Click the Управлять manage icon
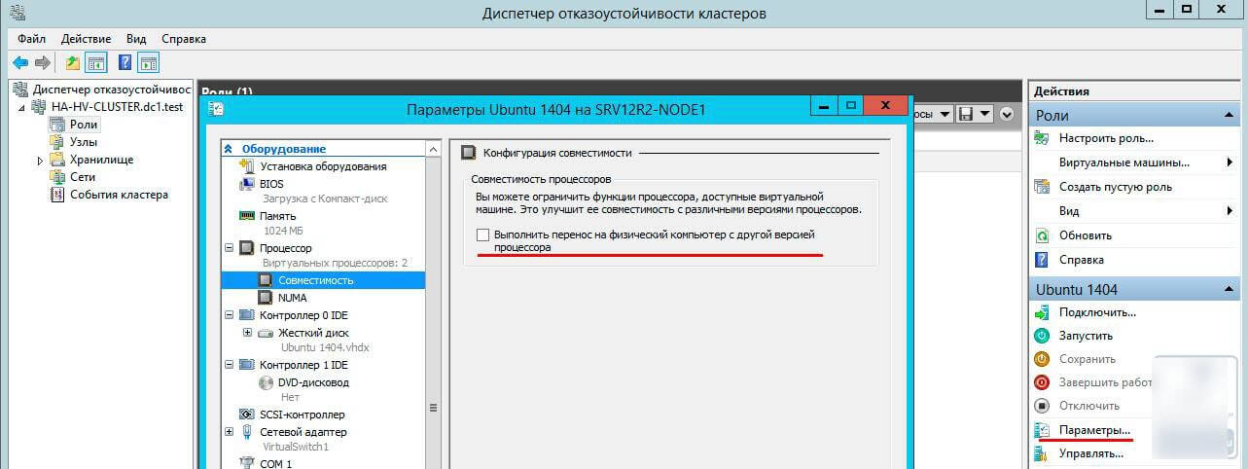Viewport: 1248px width, 469px height. [1042, 453]
